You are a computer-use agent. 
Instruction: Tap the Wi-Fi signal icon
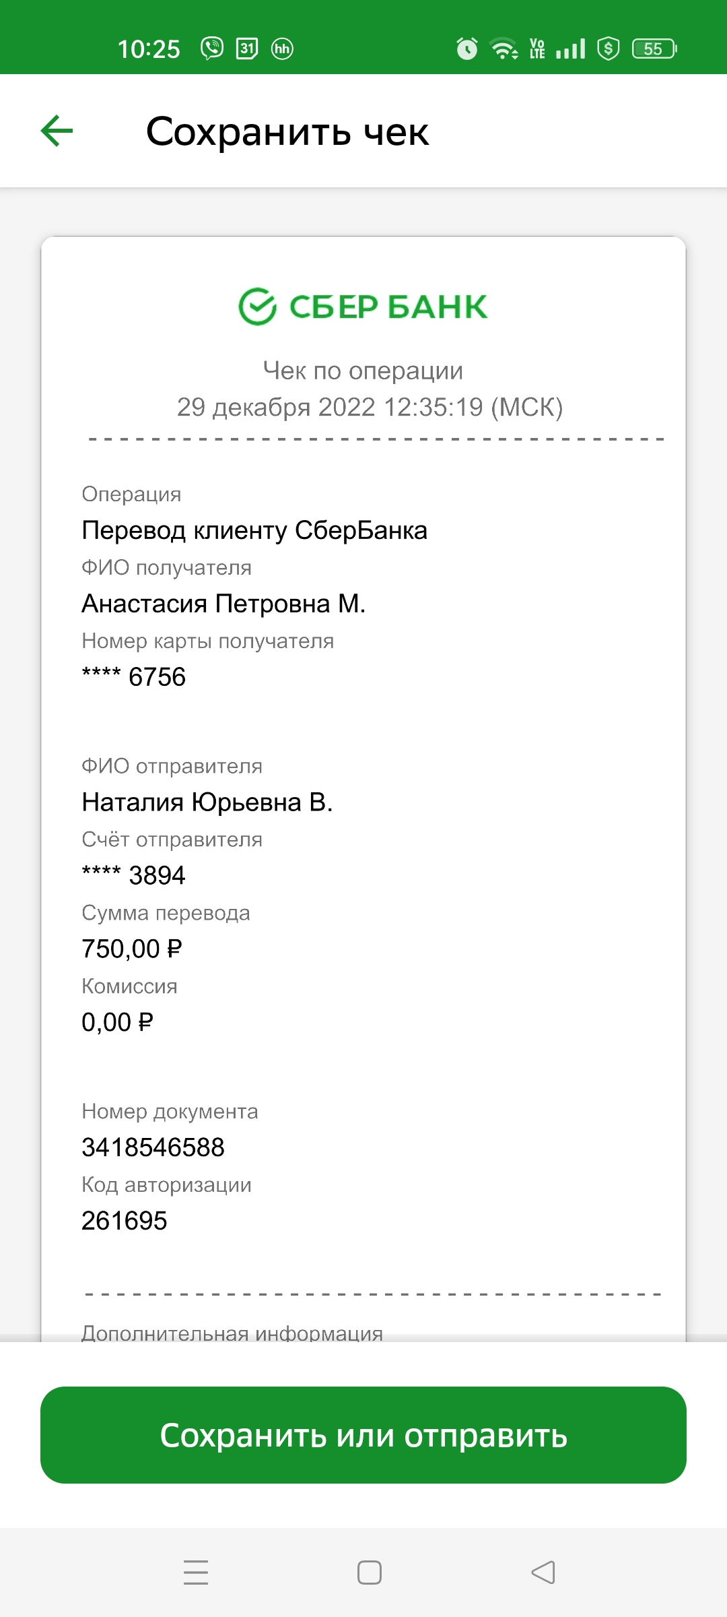[504, 49]
